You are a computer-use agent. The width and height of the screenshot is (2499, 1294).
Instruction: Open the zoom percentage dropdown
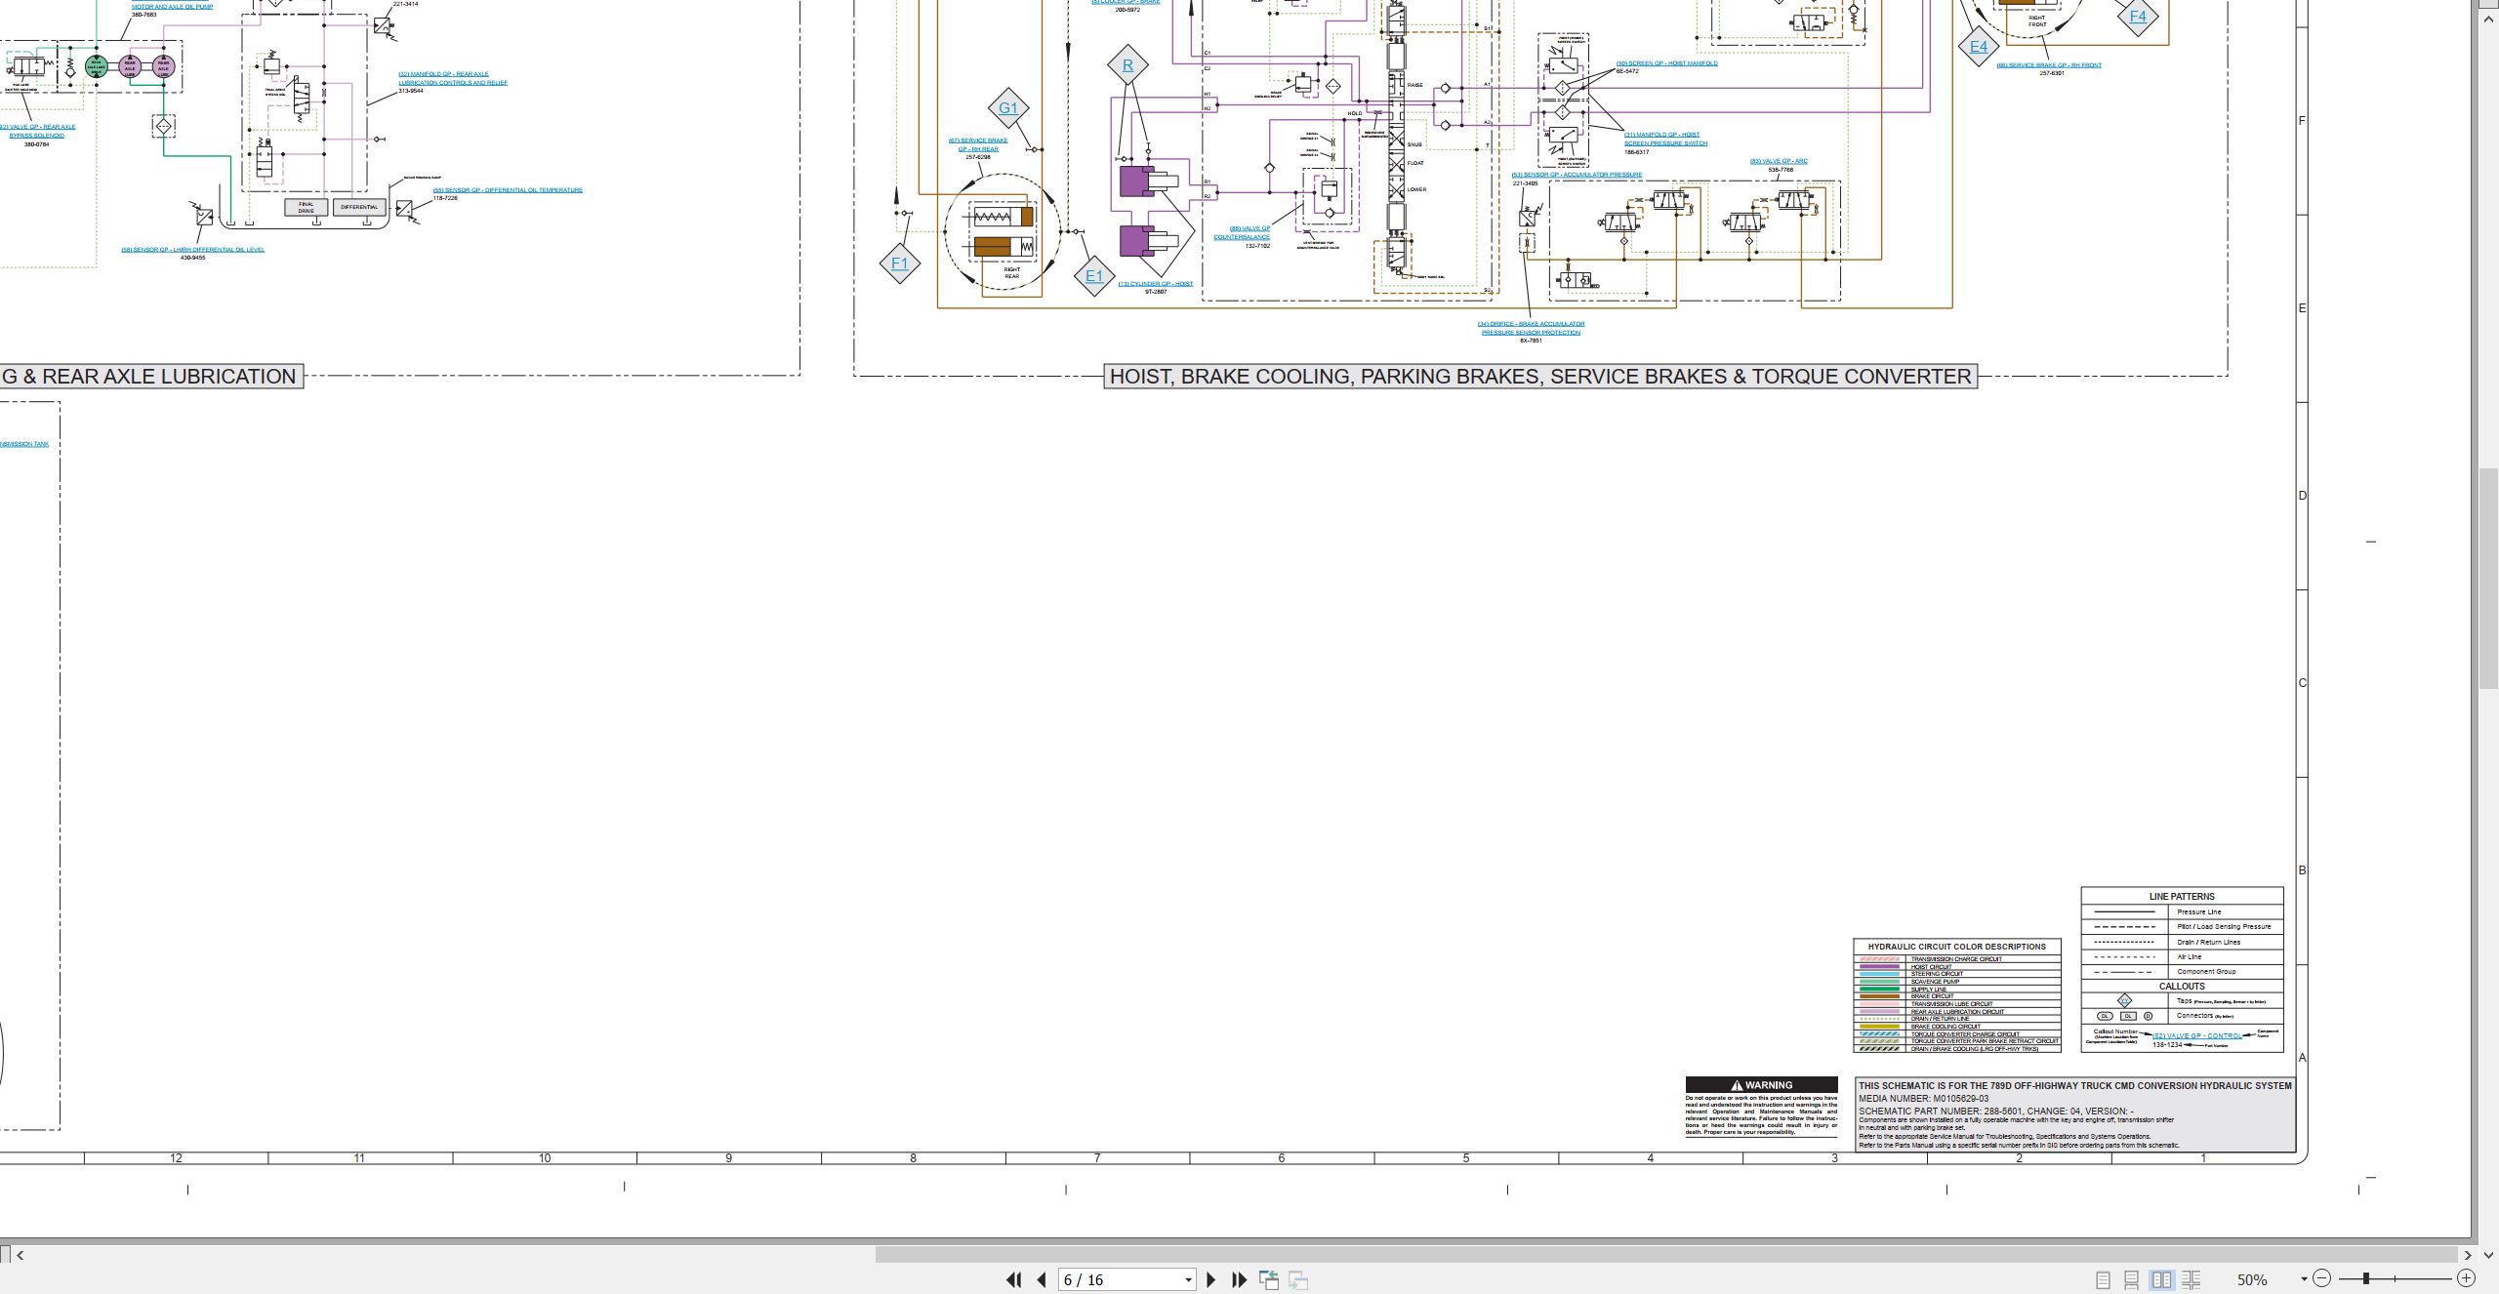click(x=2304, y=1279)
